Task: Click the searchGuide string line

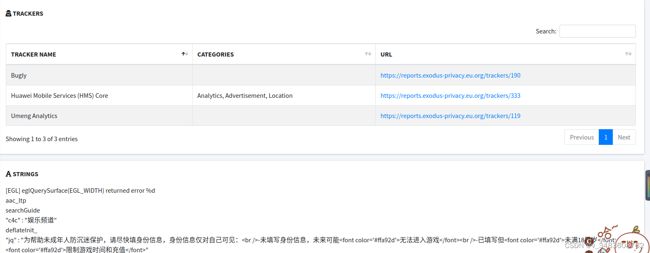Action: click(x=23, y=210)
